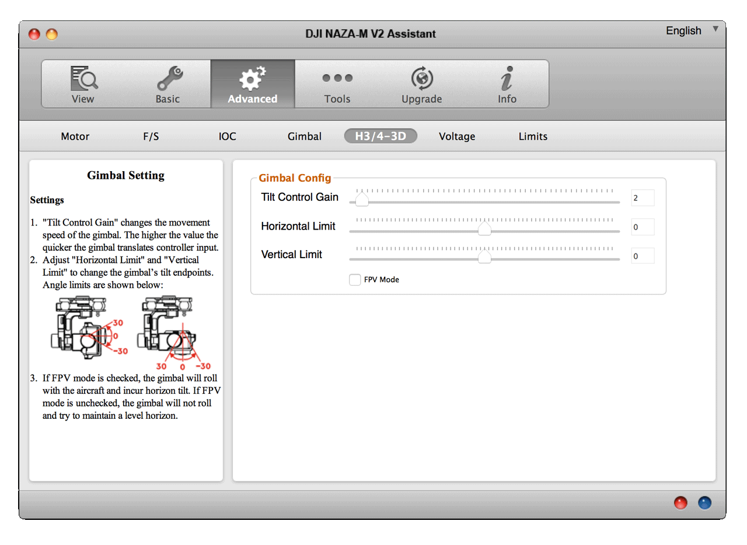Click the Tilt Control Gain slider handle
The height and width of the screenshot is (545, 747).
[x=362, y=200]
